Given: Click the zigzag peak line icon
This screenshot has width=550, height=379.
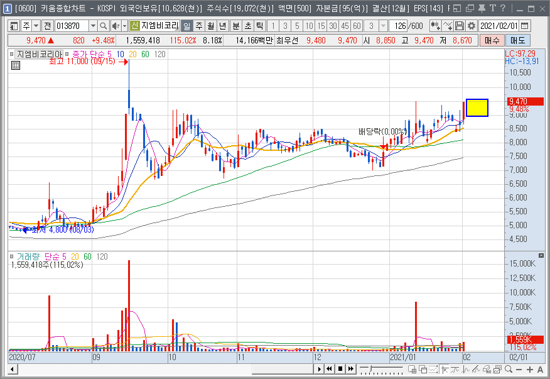Looking at the screenshot, I should pos(466,369).
